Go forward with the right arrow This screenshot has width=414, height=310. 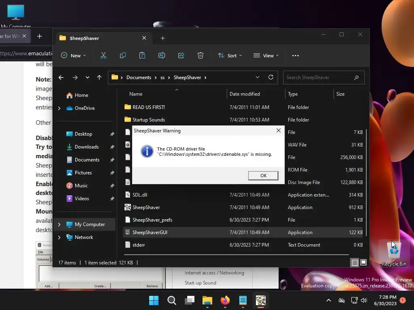click(x=75, y=77)
